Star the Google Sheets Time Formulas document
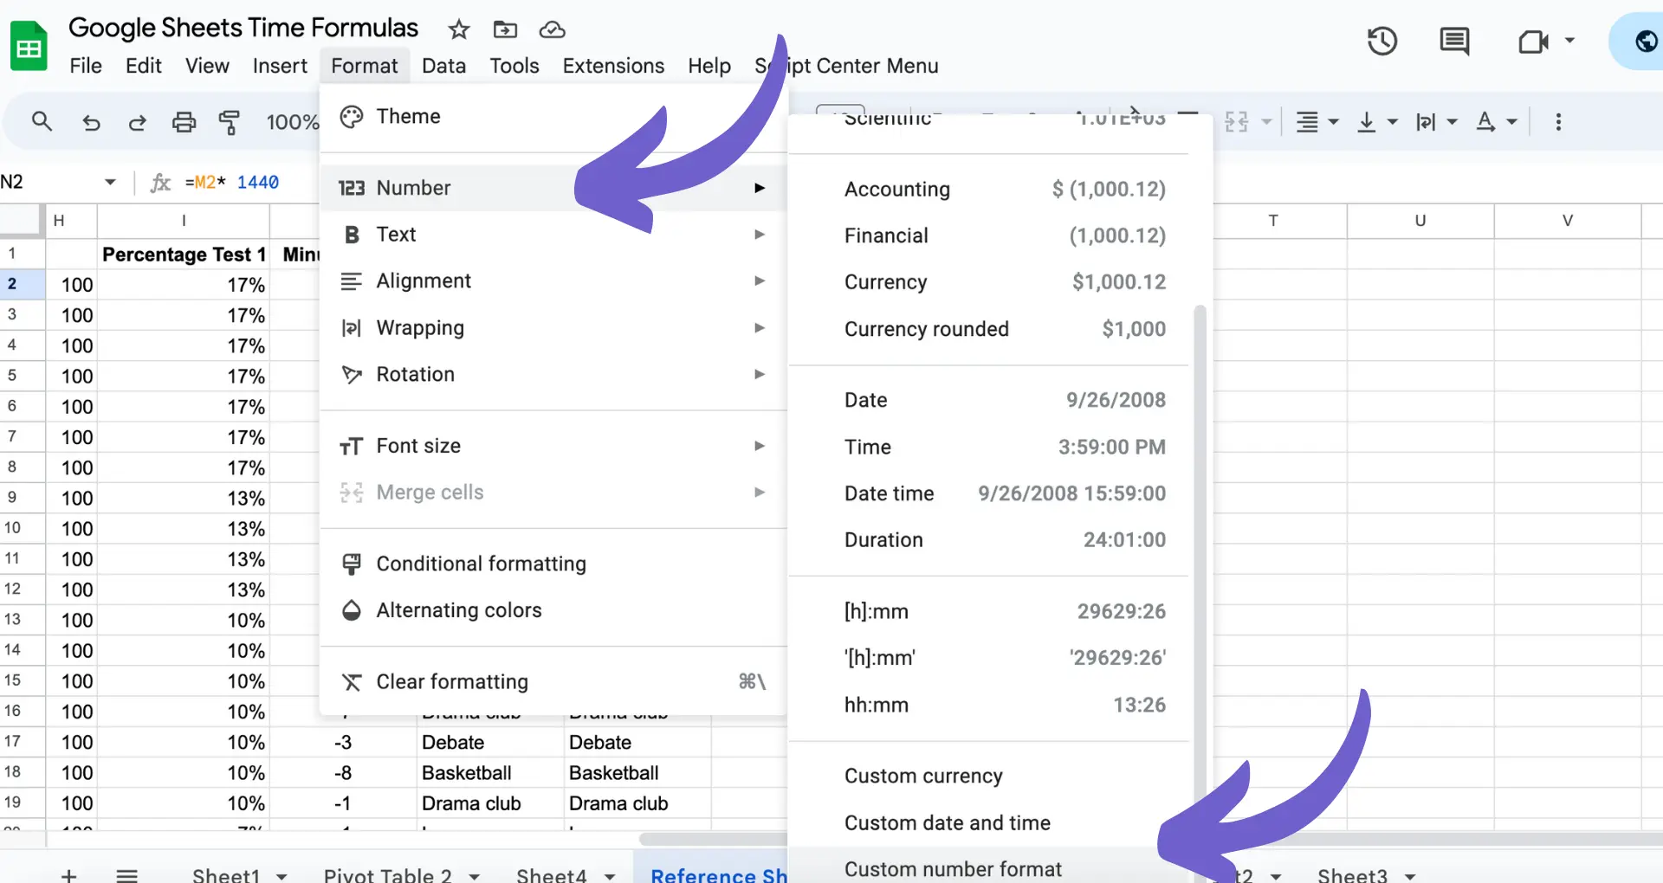This screenshot has height=883, width=1663. tap(459, 29)
